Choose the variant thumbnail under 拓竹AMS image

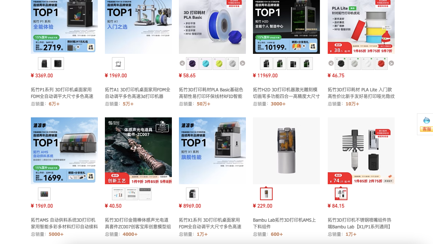click(x=44, y=194)
